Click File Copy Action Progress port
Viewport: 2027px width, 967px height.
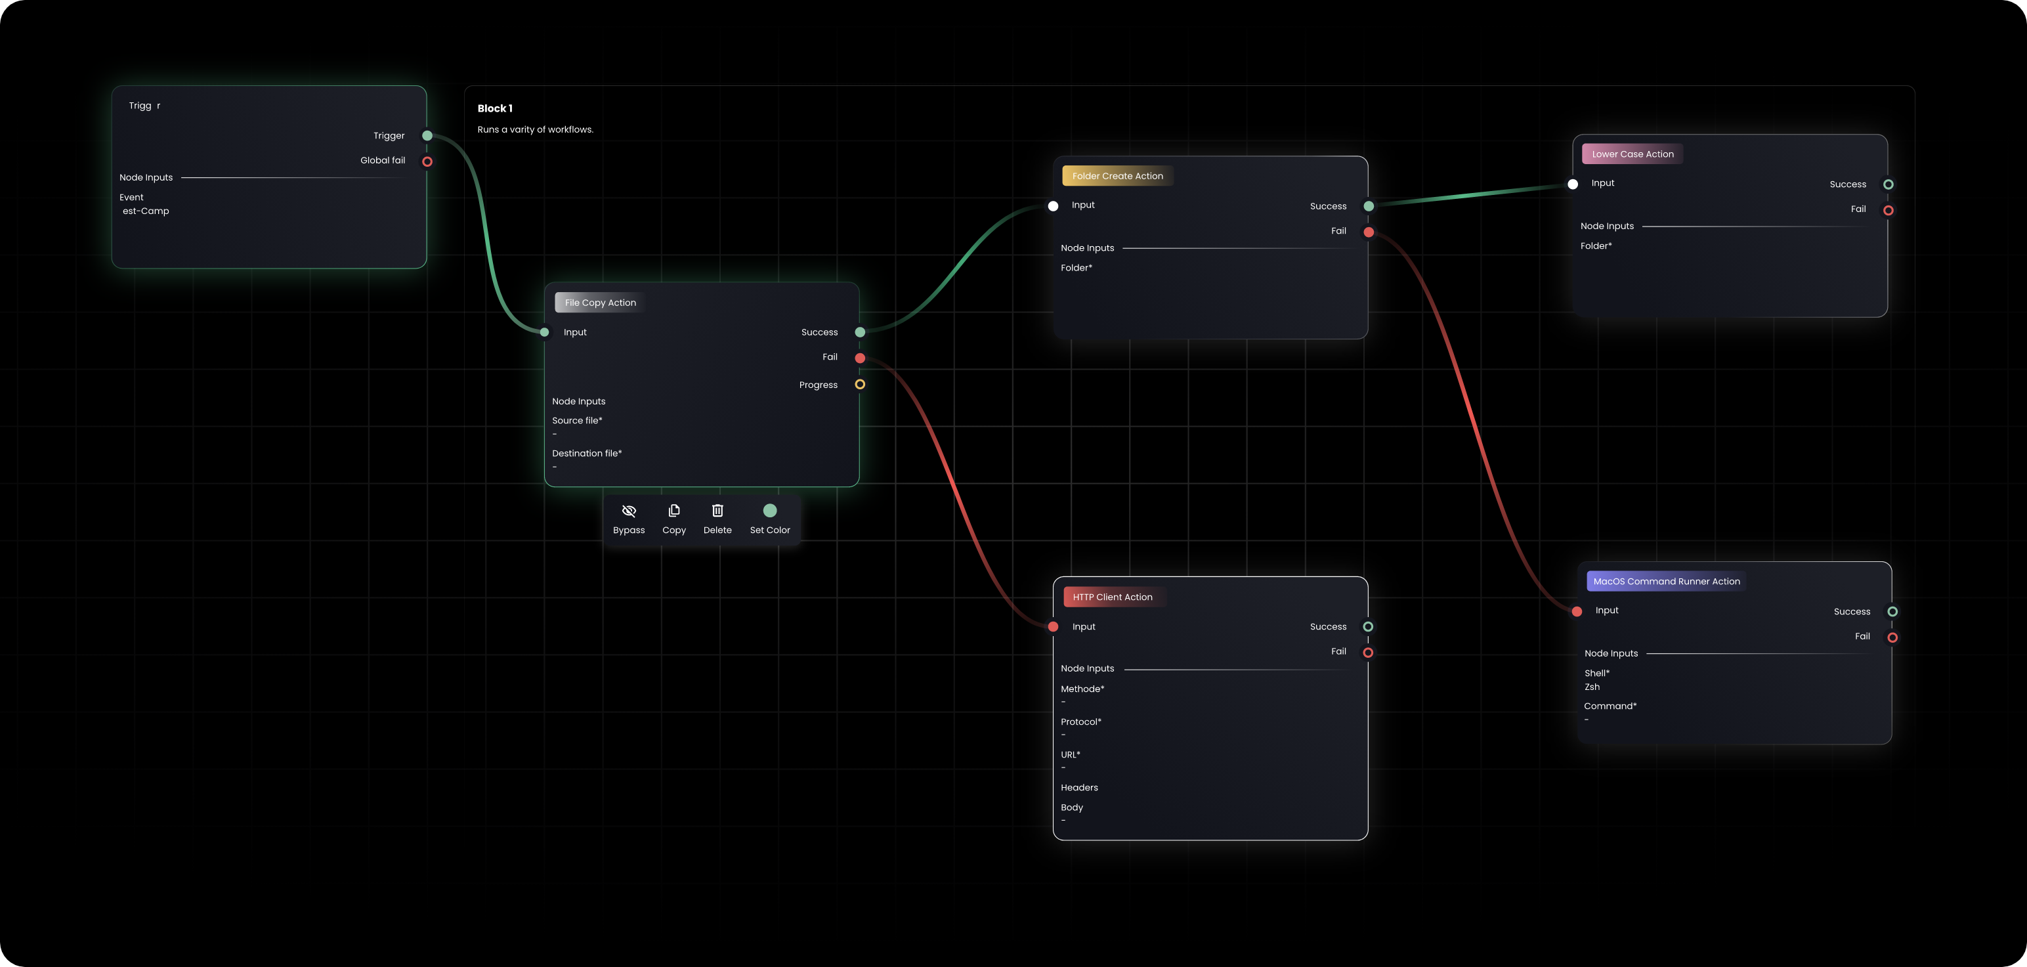[860, 385]
